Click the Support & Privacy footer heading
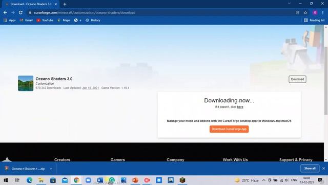Image resolution: width=328 pixels, height=185 pixels. coord(296,160)
